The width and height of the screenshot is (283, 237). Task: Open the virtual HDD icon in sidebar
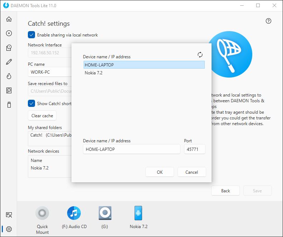(x=9, y=90)
